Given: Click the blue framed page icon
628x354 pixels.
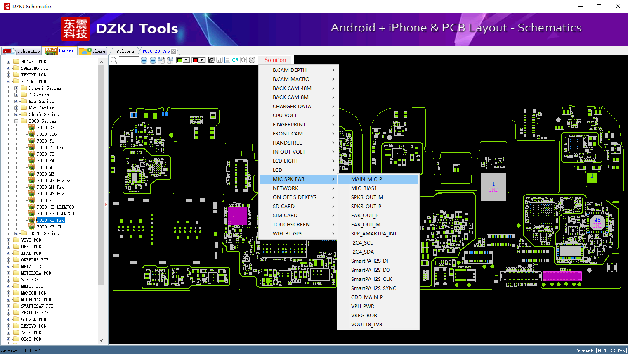Looking at the screenshot, I should click(x=227, y=60).
